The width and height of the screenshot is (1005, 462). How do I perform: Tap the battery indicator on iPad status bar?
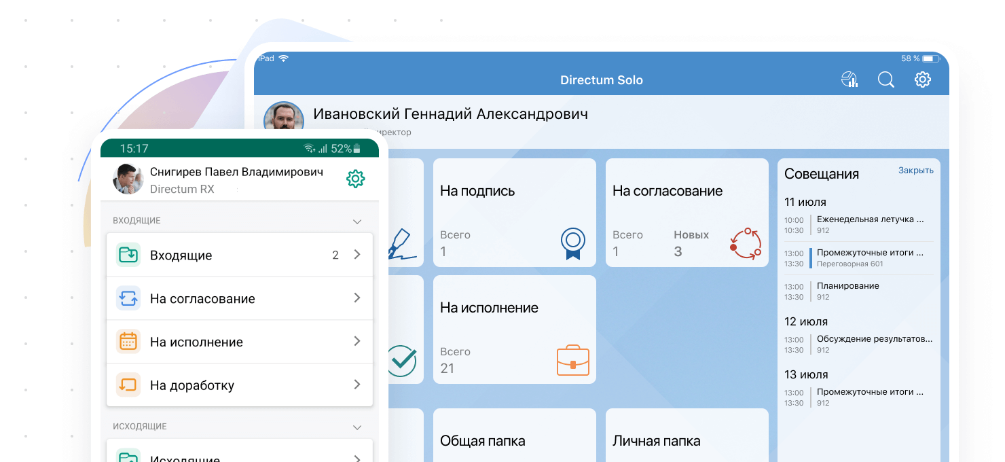pos(930,58)
